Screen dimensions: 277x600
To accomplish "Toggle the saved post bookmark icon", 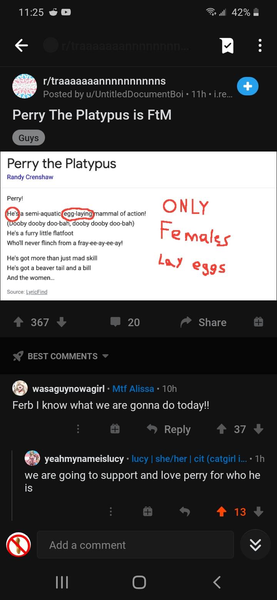I will click(227, 46).
